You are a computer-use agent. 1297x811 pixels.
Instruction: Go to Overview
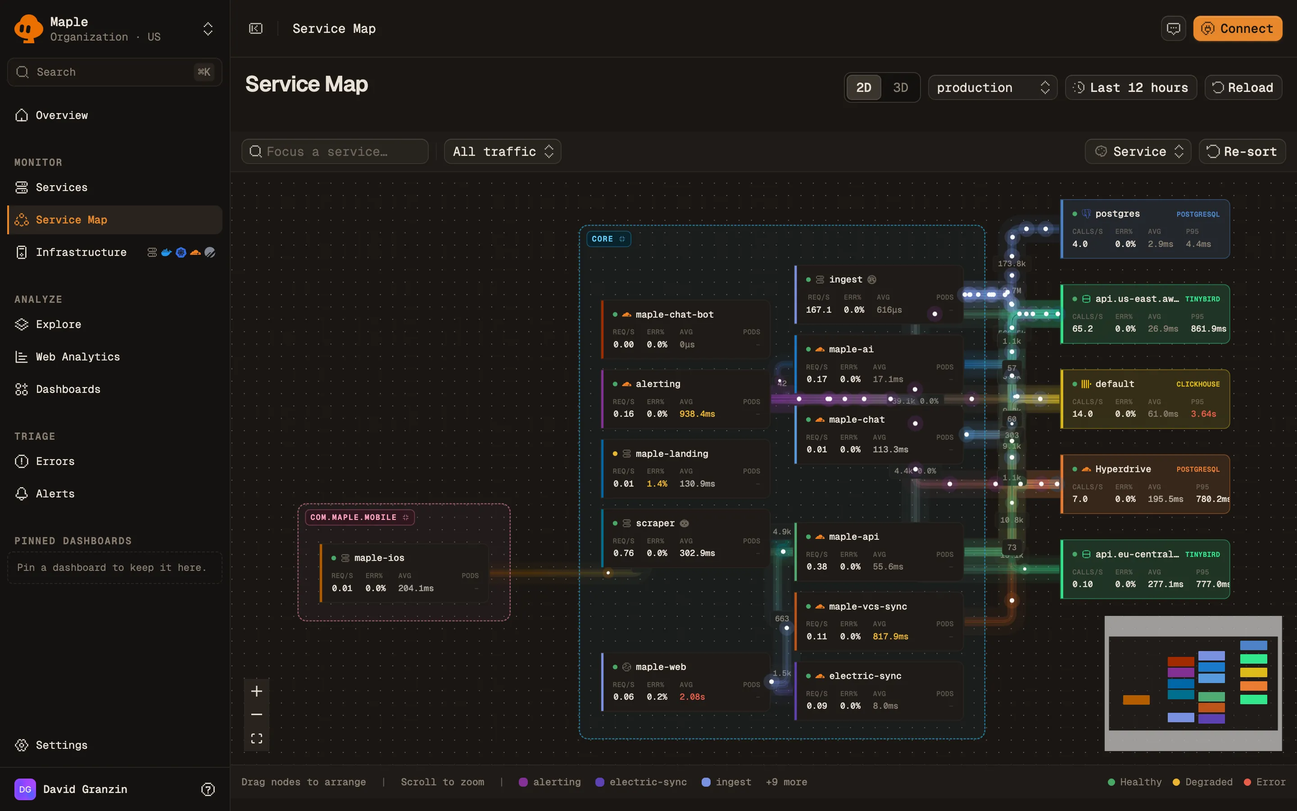(x=115, y=115)
